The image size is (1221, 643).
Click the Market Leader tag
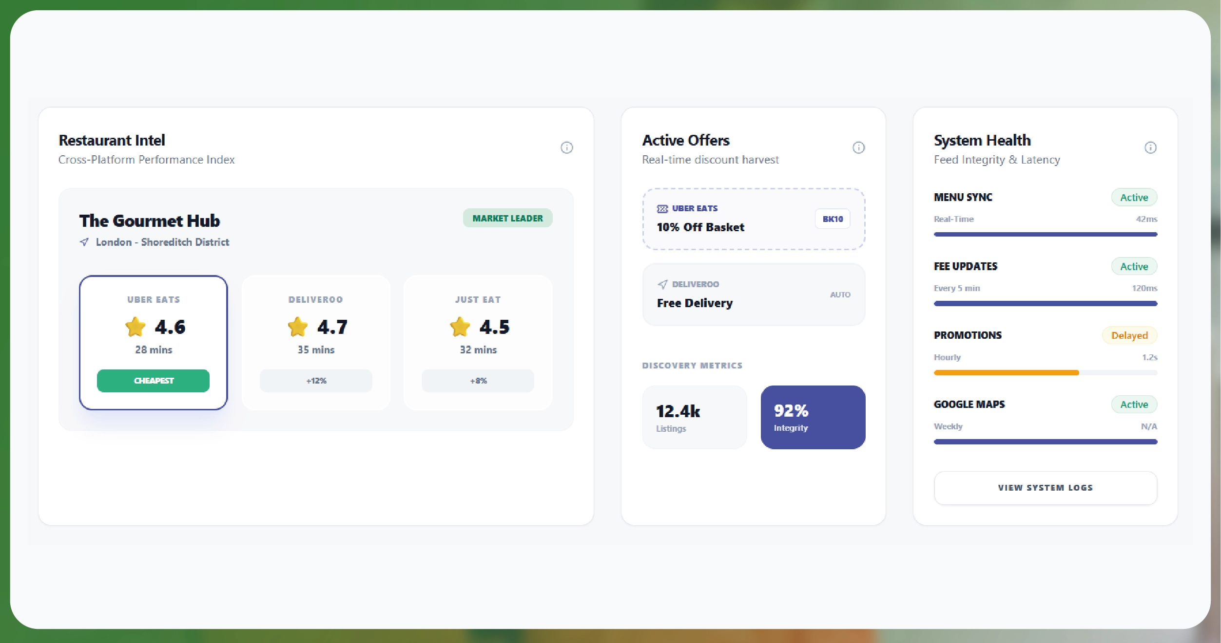click(x=507, y=219)
